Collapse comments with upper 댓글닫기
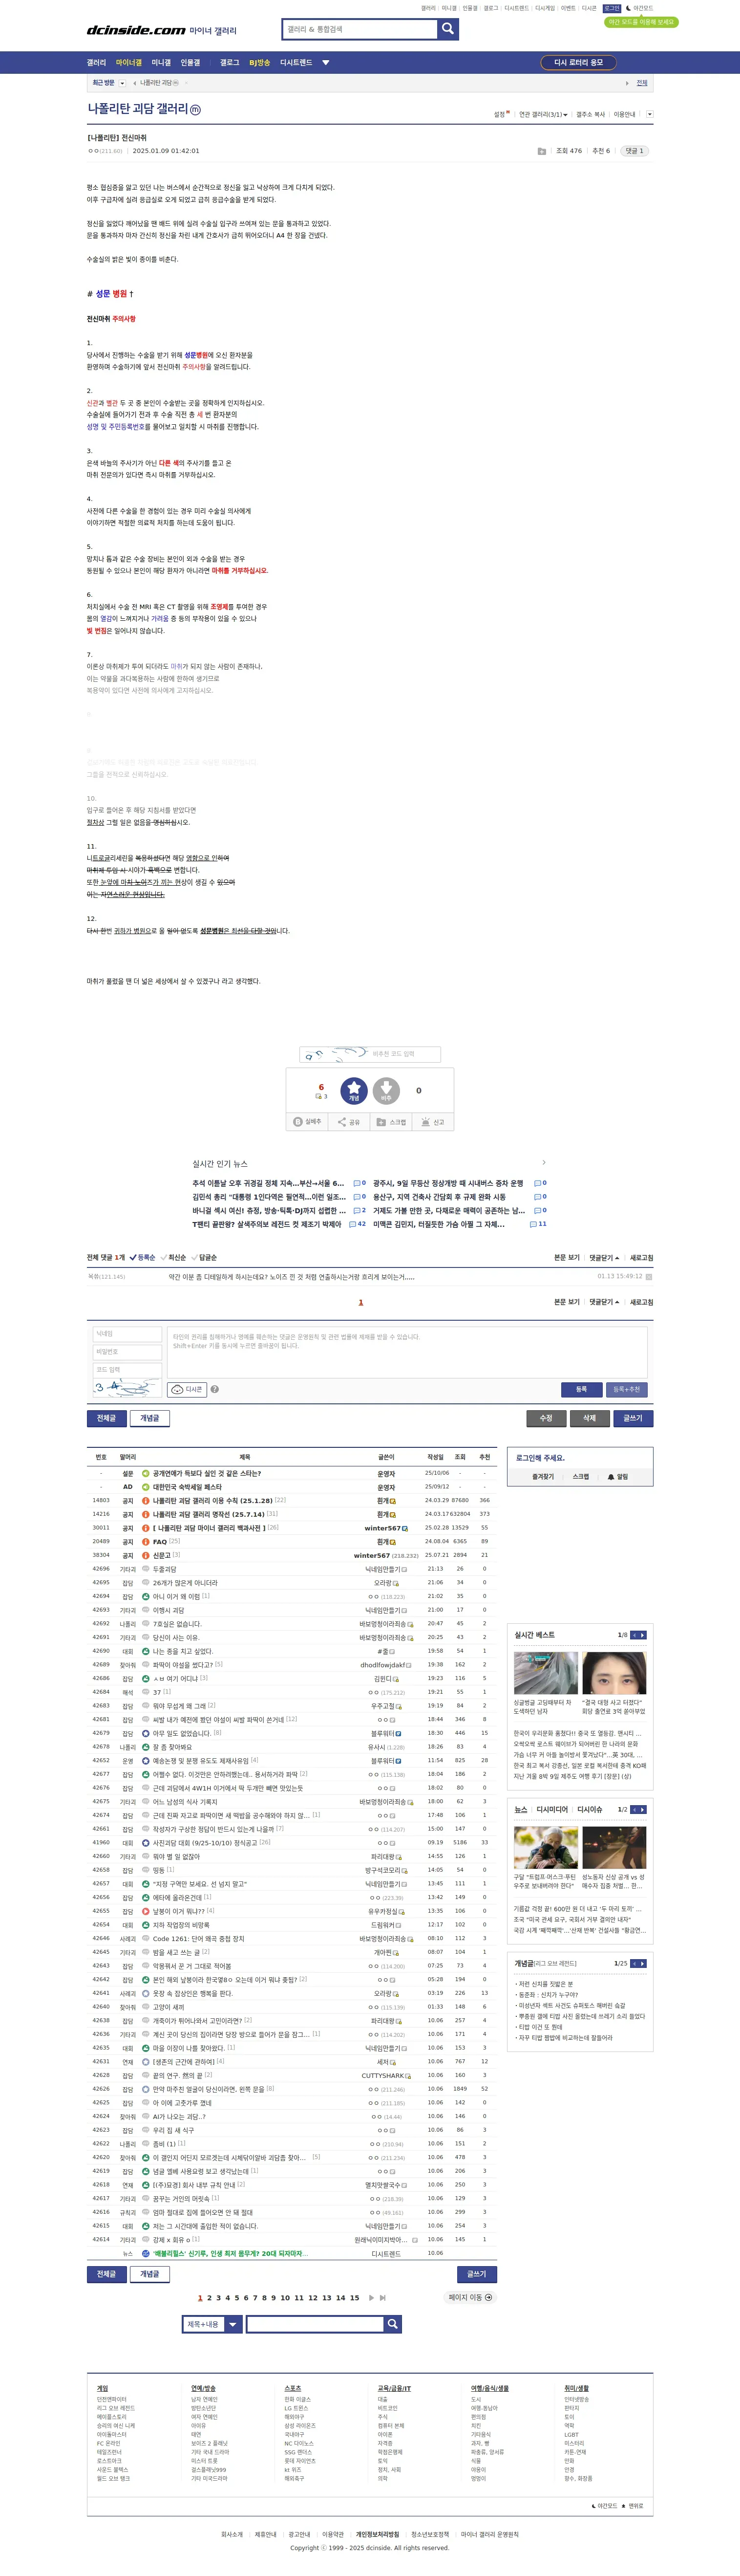The height and width of the screenshot is (2576, 740). 604,1258
